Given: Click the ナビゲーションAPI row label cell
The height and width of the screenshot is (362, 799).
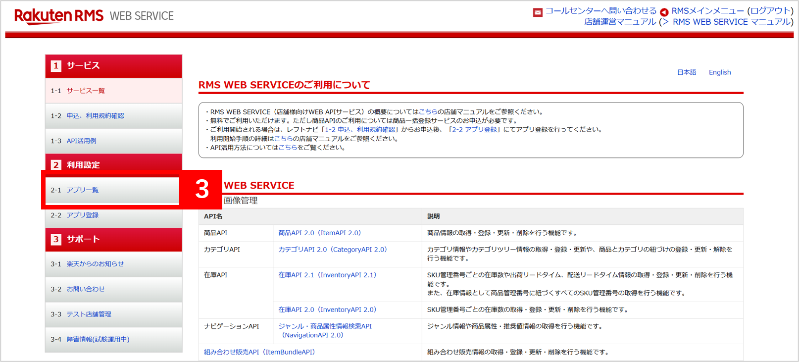Looking at the screenshot, I should point(236,331).
